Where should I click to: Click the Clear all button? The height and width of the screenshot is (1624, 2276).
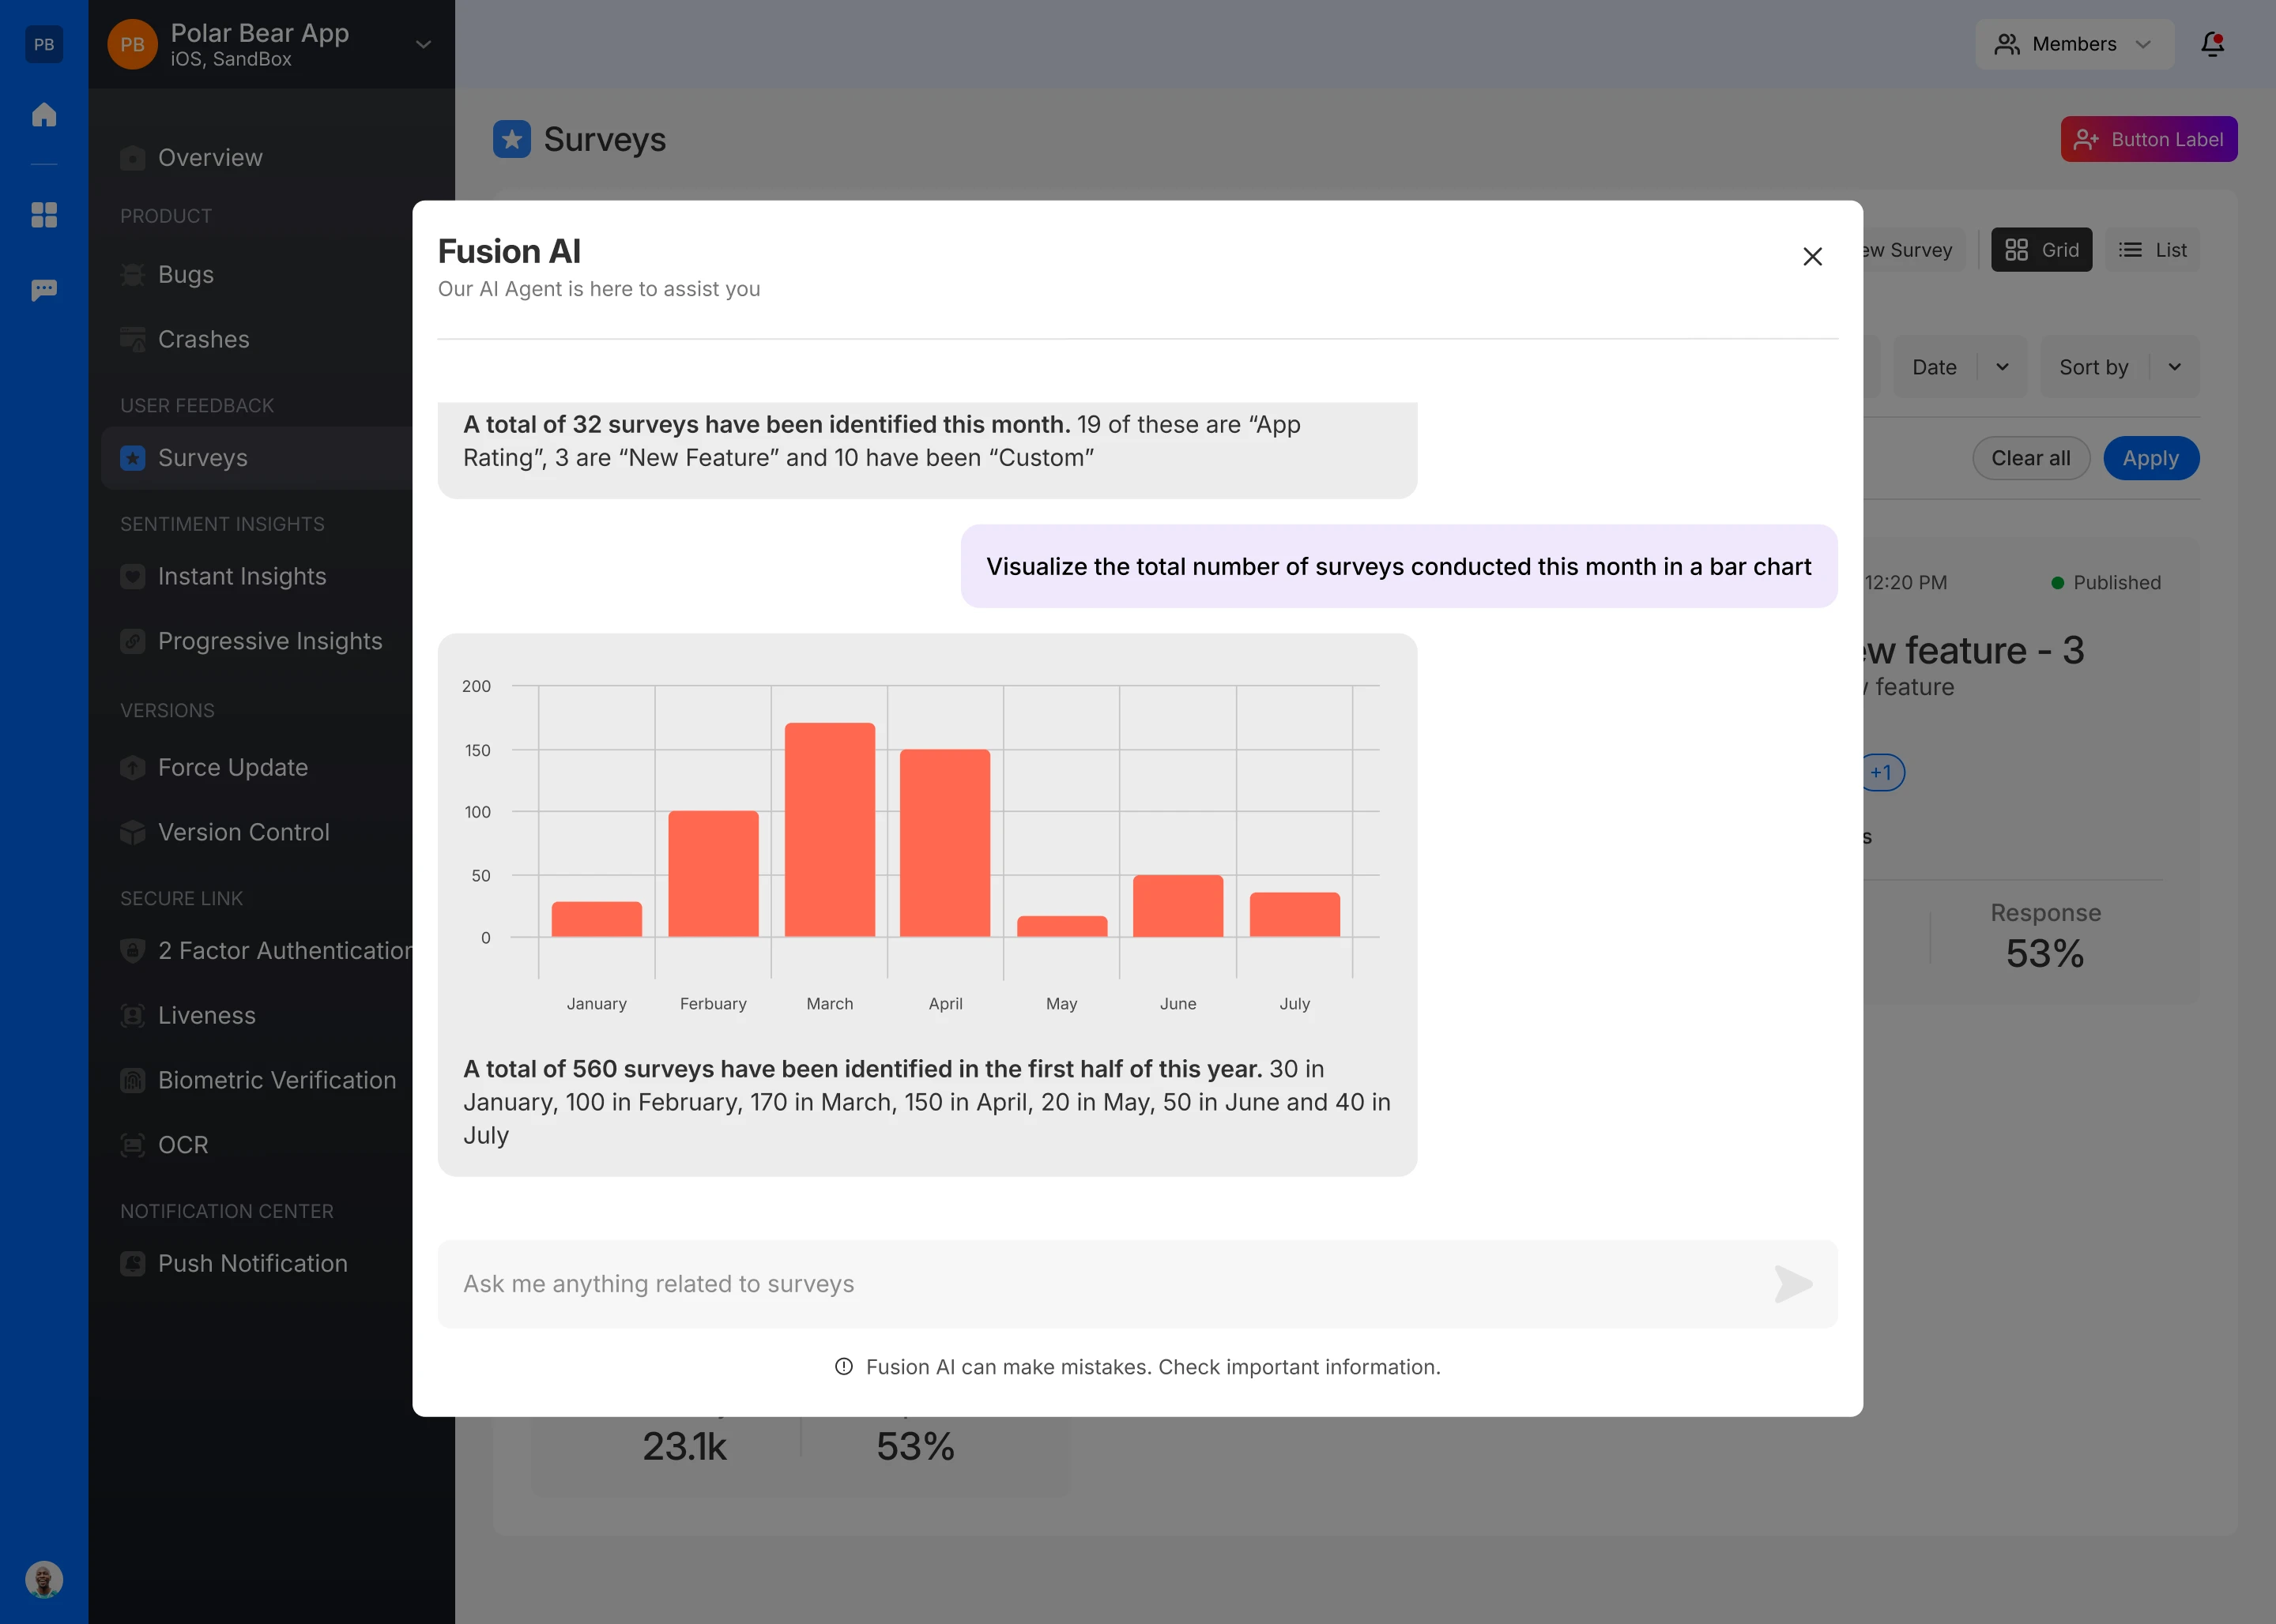[2030, 458]
